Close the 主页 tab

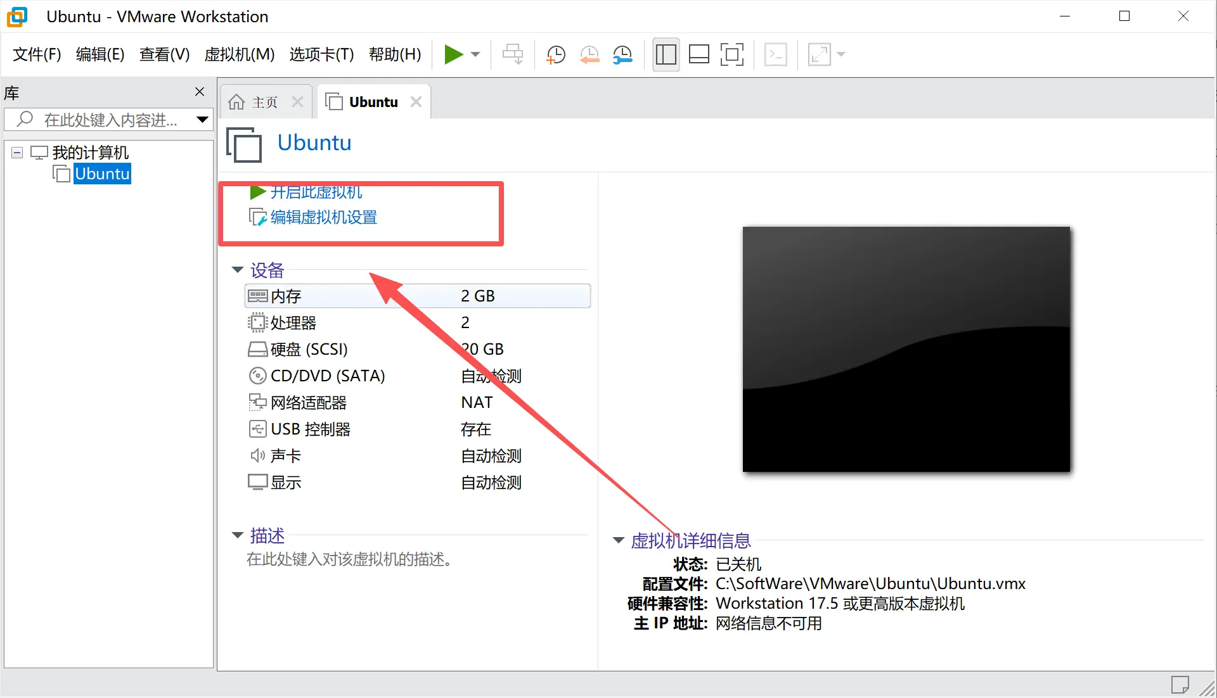pyautogui.click(x=297, y=102)
